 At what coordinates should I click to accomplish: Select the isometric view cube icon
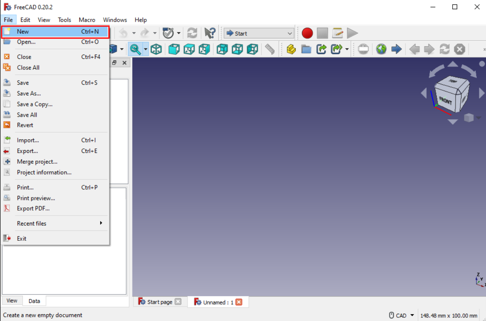156,49
